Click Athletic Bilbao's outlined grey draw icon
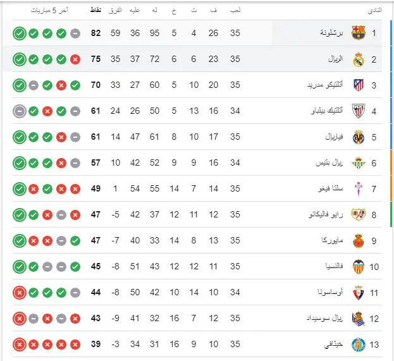 coord(20,111)
